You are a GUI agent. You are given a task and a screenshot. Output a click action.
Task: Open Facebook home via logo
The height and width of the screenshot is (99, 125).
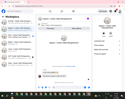click(3, 11)
